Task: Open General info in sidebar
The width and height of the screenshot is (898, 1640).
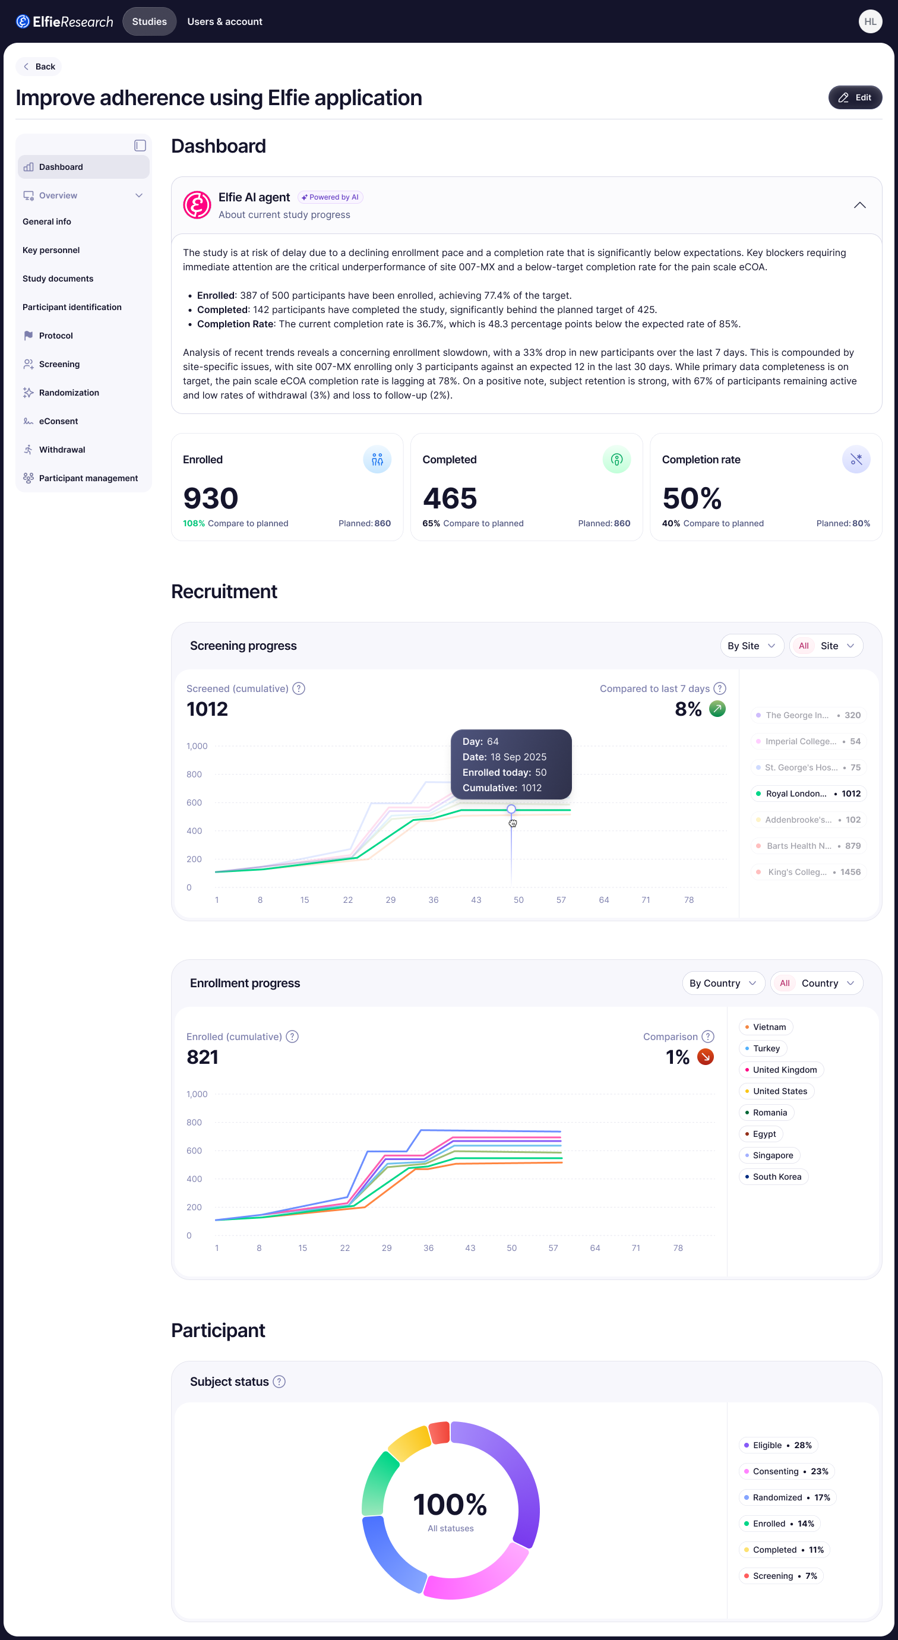Action: pyautogui.click(x=83, y=222)
